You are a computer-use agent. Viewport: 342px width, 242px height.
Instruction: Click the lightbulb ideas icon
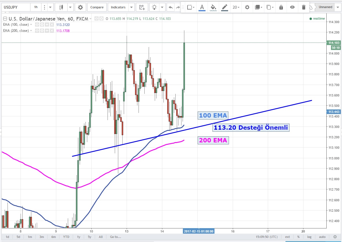pyautogui.click(x=155, y=7)
